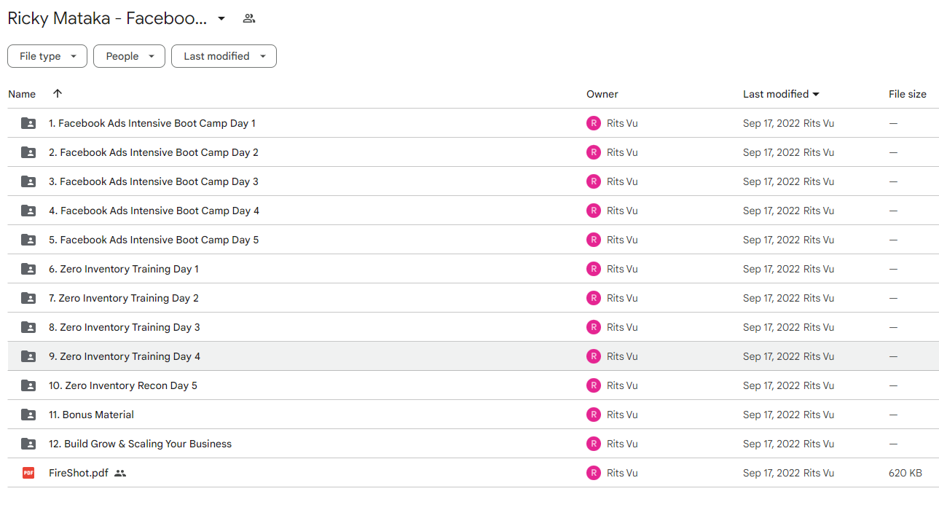
Task: Click folder icon for Zero Inventory Training Day 2
Action: (x=28, y=298)
